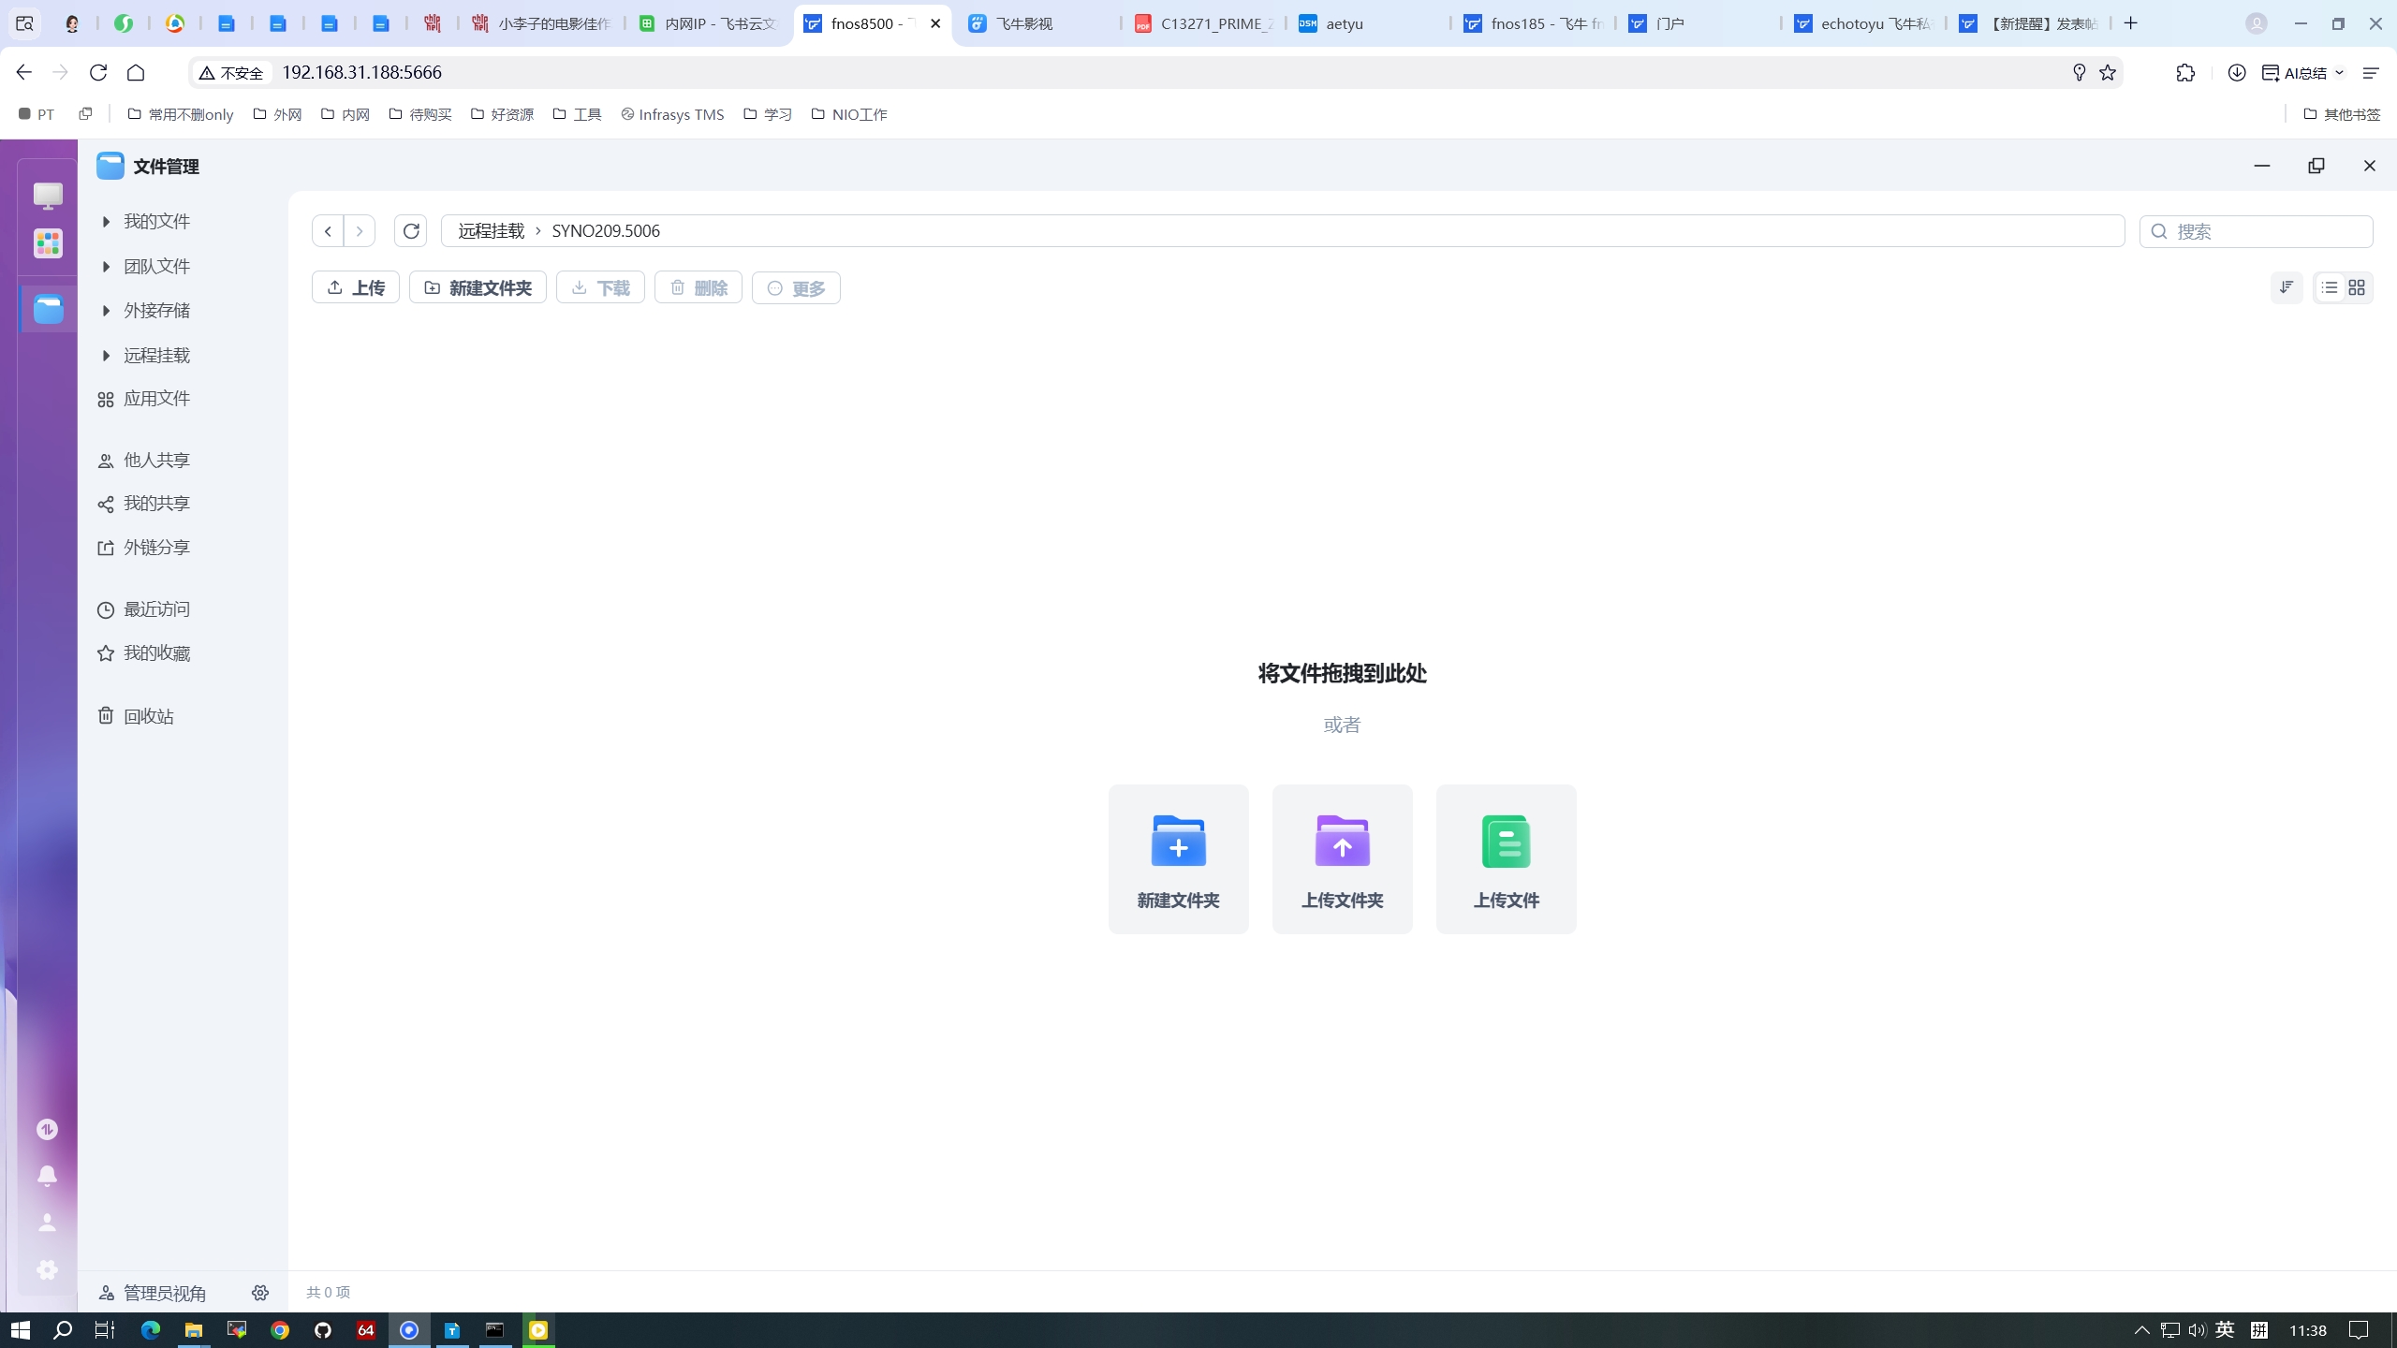Click the purple 上传文件夹 tile
The width and height of the screenshot is (2397, 1348).
[1342, 858]
